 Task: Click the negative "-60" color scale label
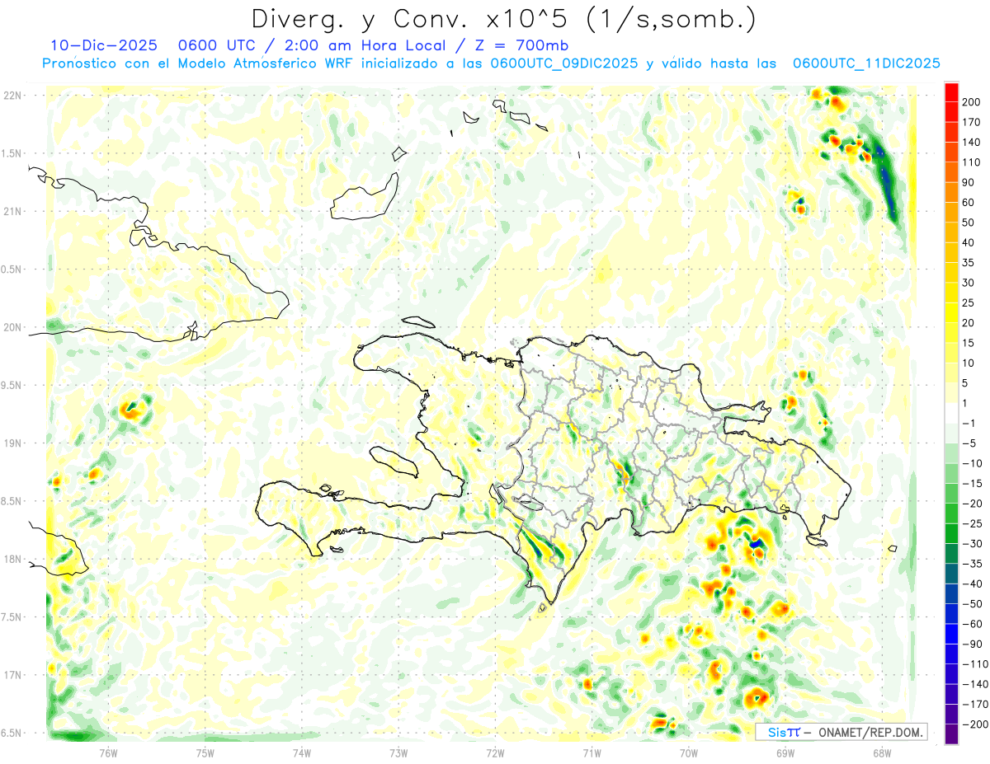pyautogui.click(x=973, y=624)
